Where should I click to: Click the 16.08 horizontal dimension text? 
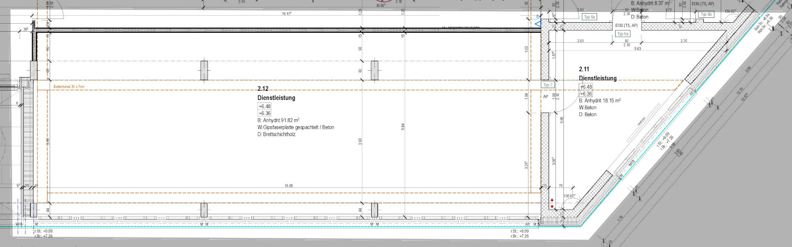[x=289, y=186]
